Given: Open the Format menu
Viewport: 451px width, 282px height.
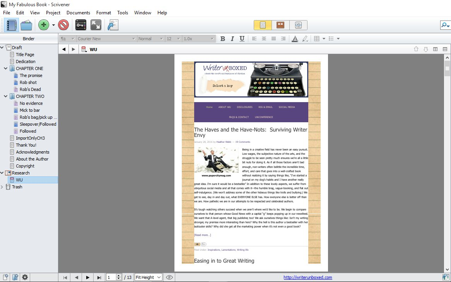Looking at the screenshot, I should [x=104, y=13].
